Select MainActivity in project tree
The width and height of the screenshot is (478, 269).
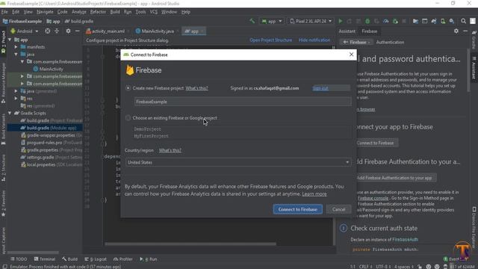click(x=51, y=69)
